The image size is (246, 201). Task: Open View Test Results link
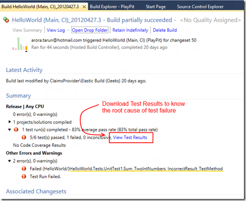pos(130,138)
